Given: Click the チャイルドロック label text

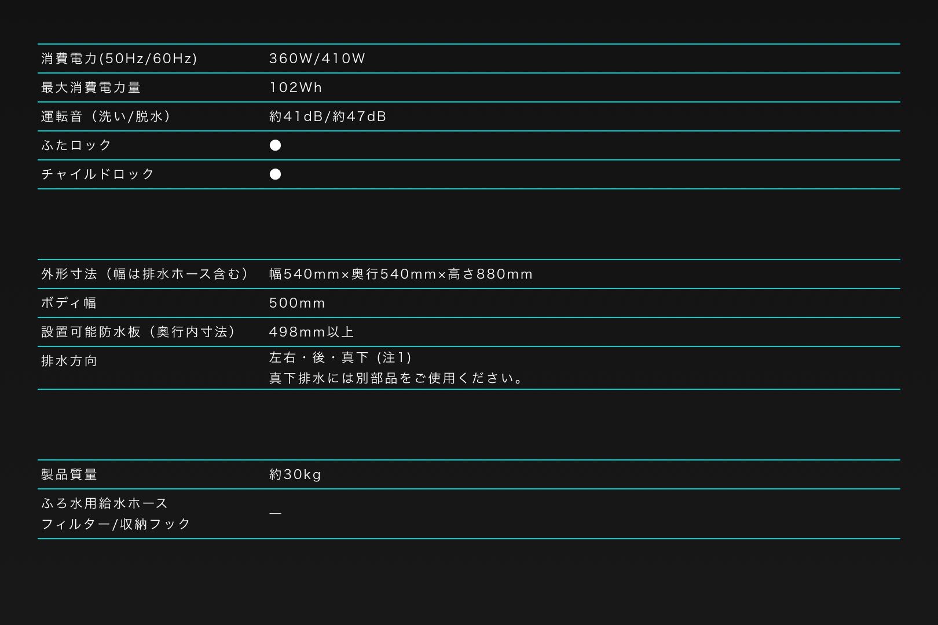Looking at the screenshot, I should (x=98, y=174).
